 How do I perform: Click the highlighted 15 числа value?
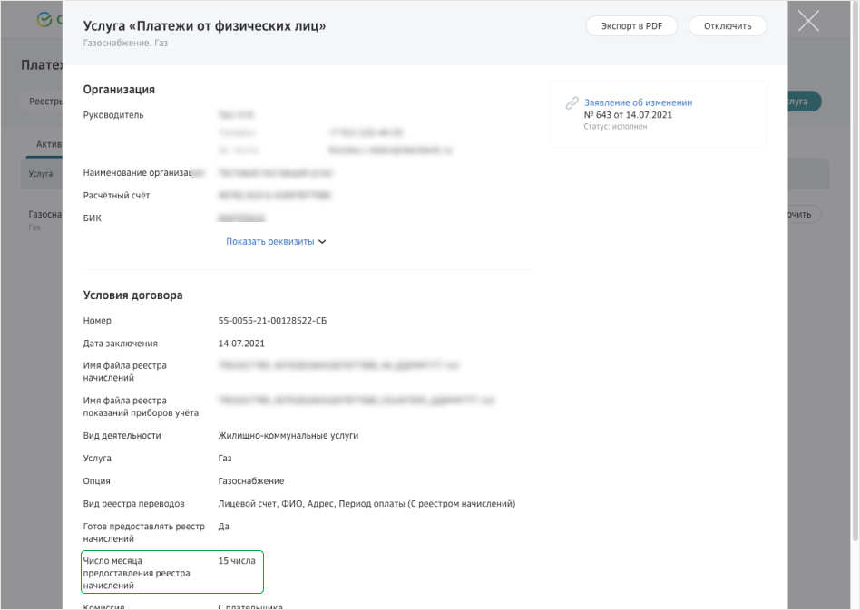237,561
